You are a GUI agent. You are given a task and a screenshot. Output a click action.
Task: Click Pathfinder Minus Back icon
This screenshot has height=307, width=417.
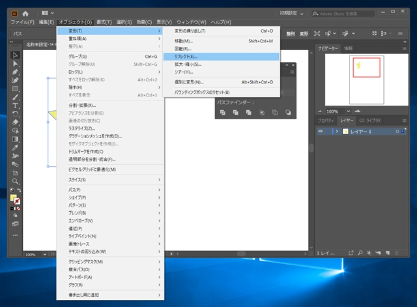click(288, 113)
